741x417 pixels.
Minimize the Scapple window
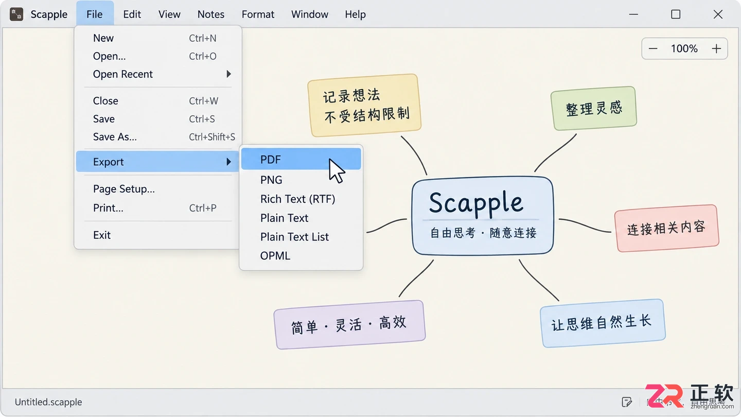(633, 14)
